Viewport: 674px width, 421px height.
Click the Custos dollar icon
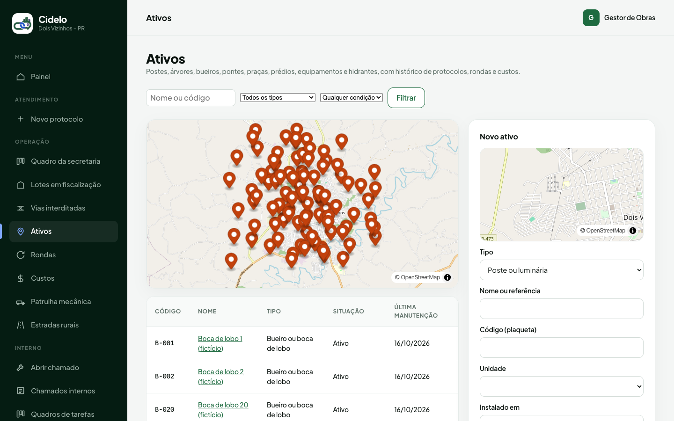(x=21, y=278)
